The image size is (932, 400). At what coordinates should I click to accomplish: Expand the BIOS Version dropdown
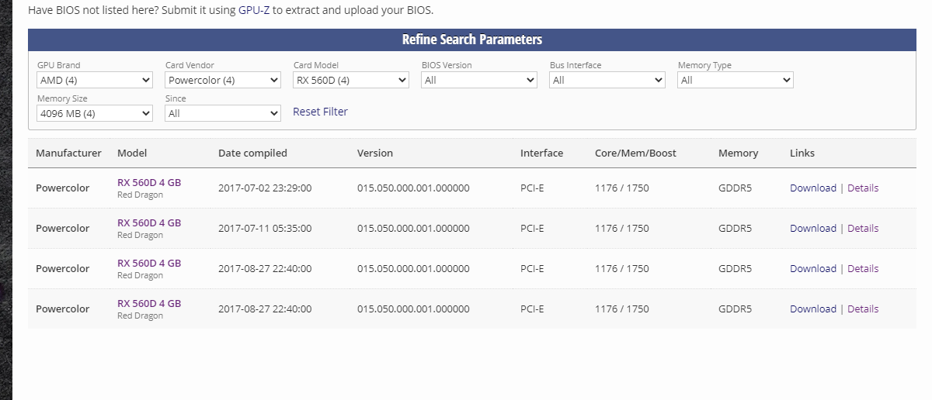(479, 80)
